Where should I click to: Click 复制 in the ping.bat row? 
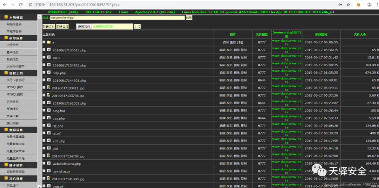point(244,111)
